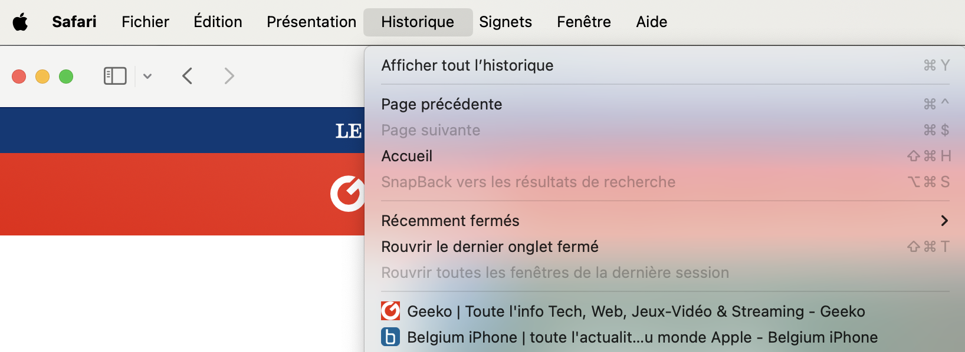This screenshot has width=965, height=352.
Task: Go back with the left arrow
Action: [188, 76]
